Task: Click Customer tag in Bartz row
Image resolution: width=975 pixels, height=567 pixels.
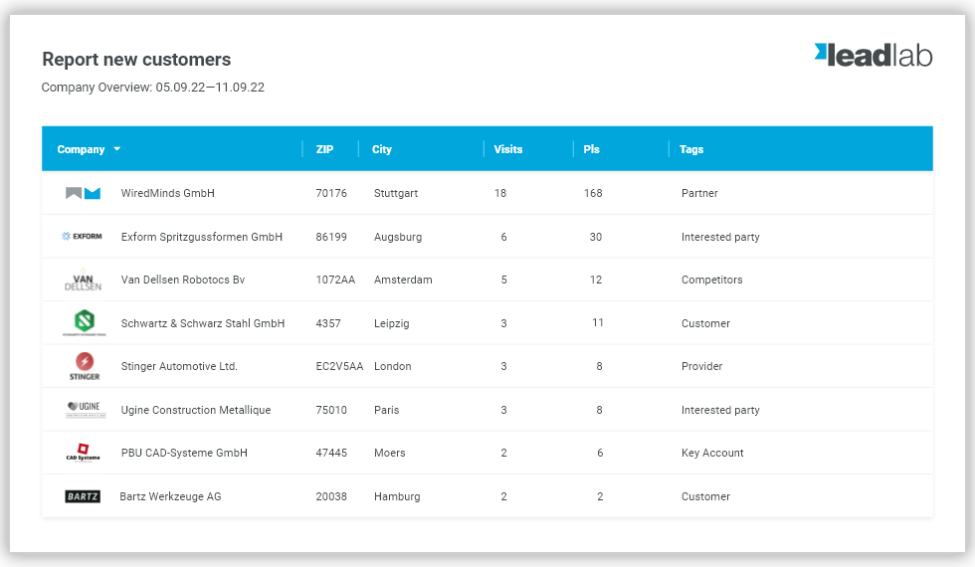Action: [x=705, y=496]
